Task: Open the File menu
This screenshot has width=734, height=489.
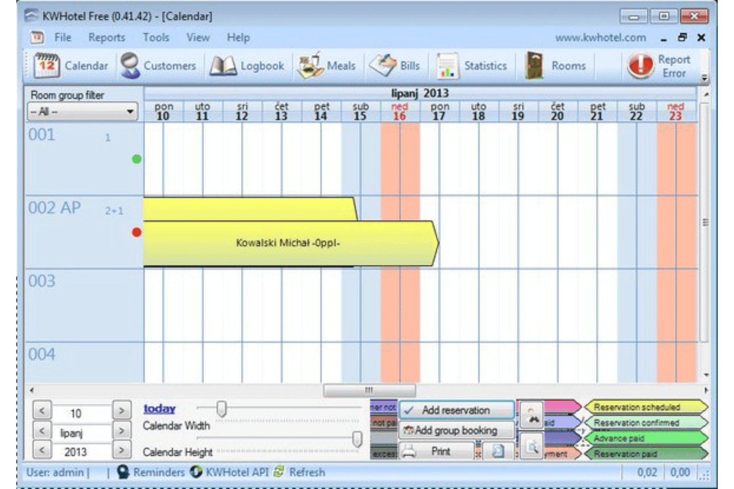Action: pyautogui.click(x=62, y=38)
